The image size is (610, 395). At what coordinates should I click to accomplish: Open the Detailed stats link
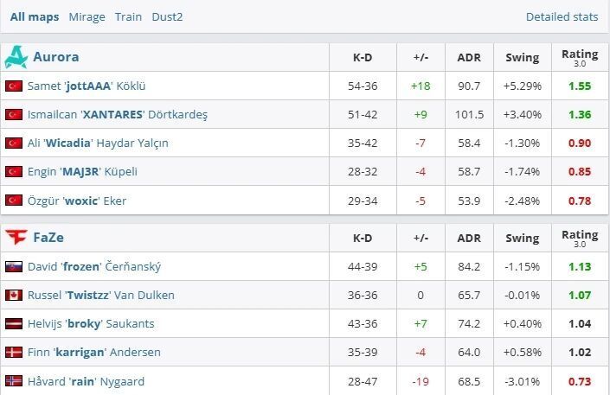(x=562, y=16)
